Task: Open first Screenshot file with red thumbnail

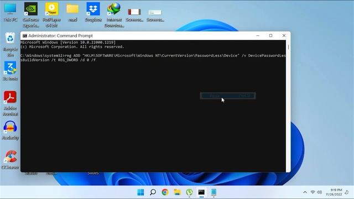Action: coord(134,15)
